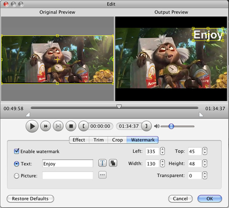Viewport: 229px width, 208px height.
Task: Click the Top position field showing 45
Action: tap(195, 151)
